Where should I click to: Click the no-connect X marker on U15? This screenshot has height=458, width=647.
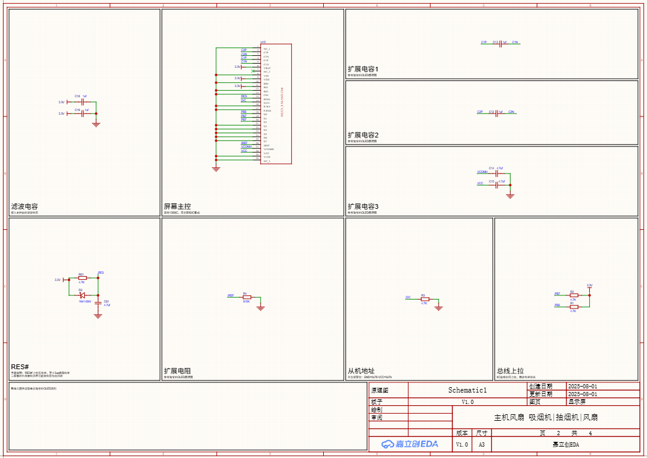pyautogui.click(x=253, y=71)
